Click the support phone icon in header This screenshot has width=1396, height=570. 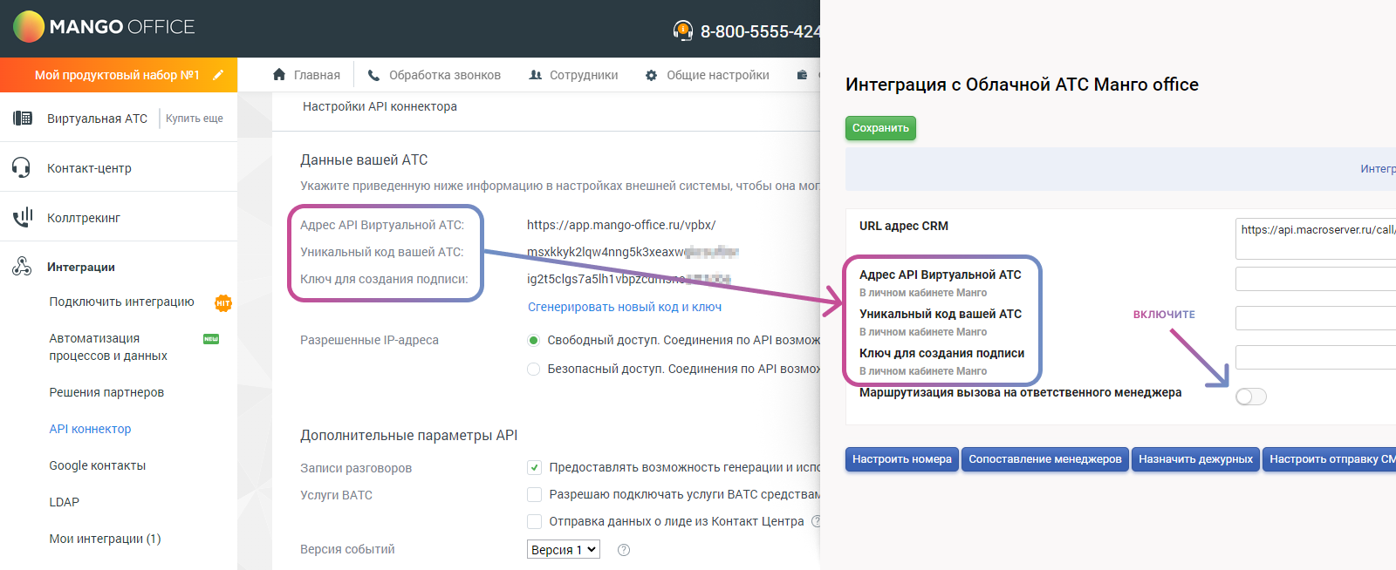click(x=682, y=31)
